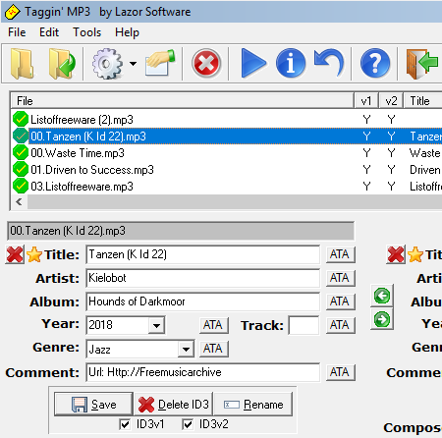Viewport: 442px width, 438px height.
Task: Click the green right arrow copy button
Action: click(x=382, y=319)
